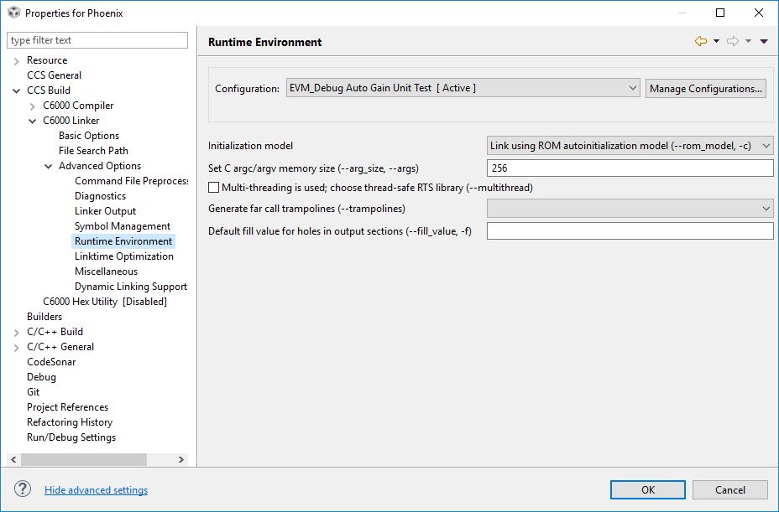Click the help question mark icon
The image size is (779, 512).
[x=23, y=489]
